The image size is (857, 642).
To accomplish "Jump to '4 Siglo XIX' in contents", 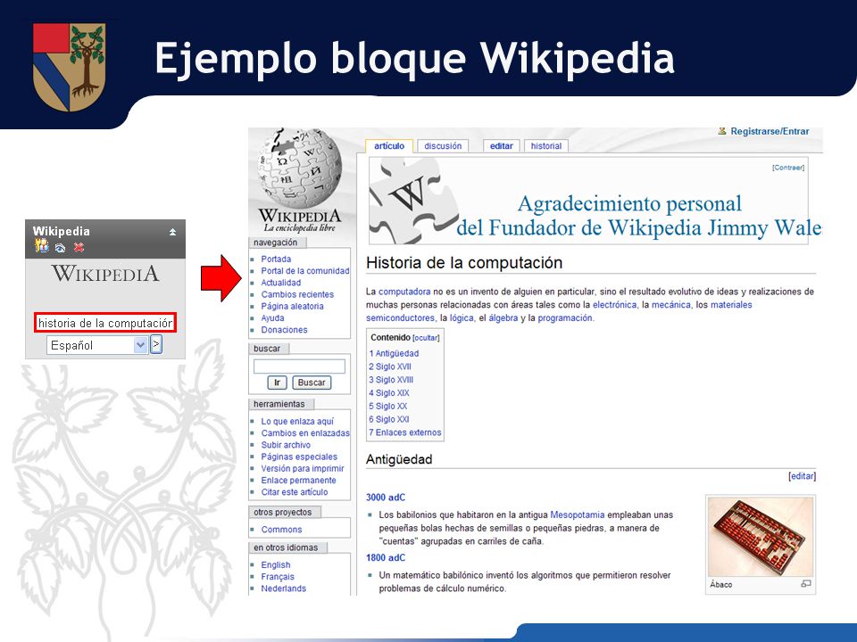I will [388, 392].
